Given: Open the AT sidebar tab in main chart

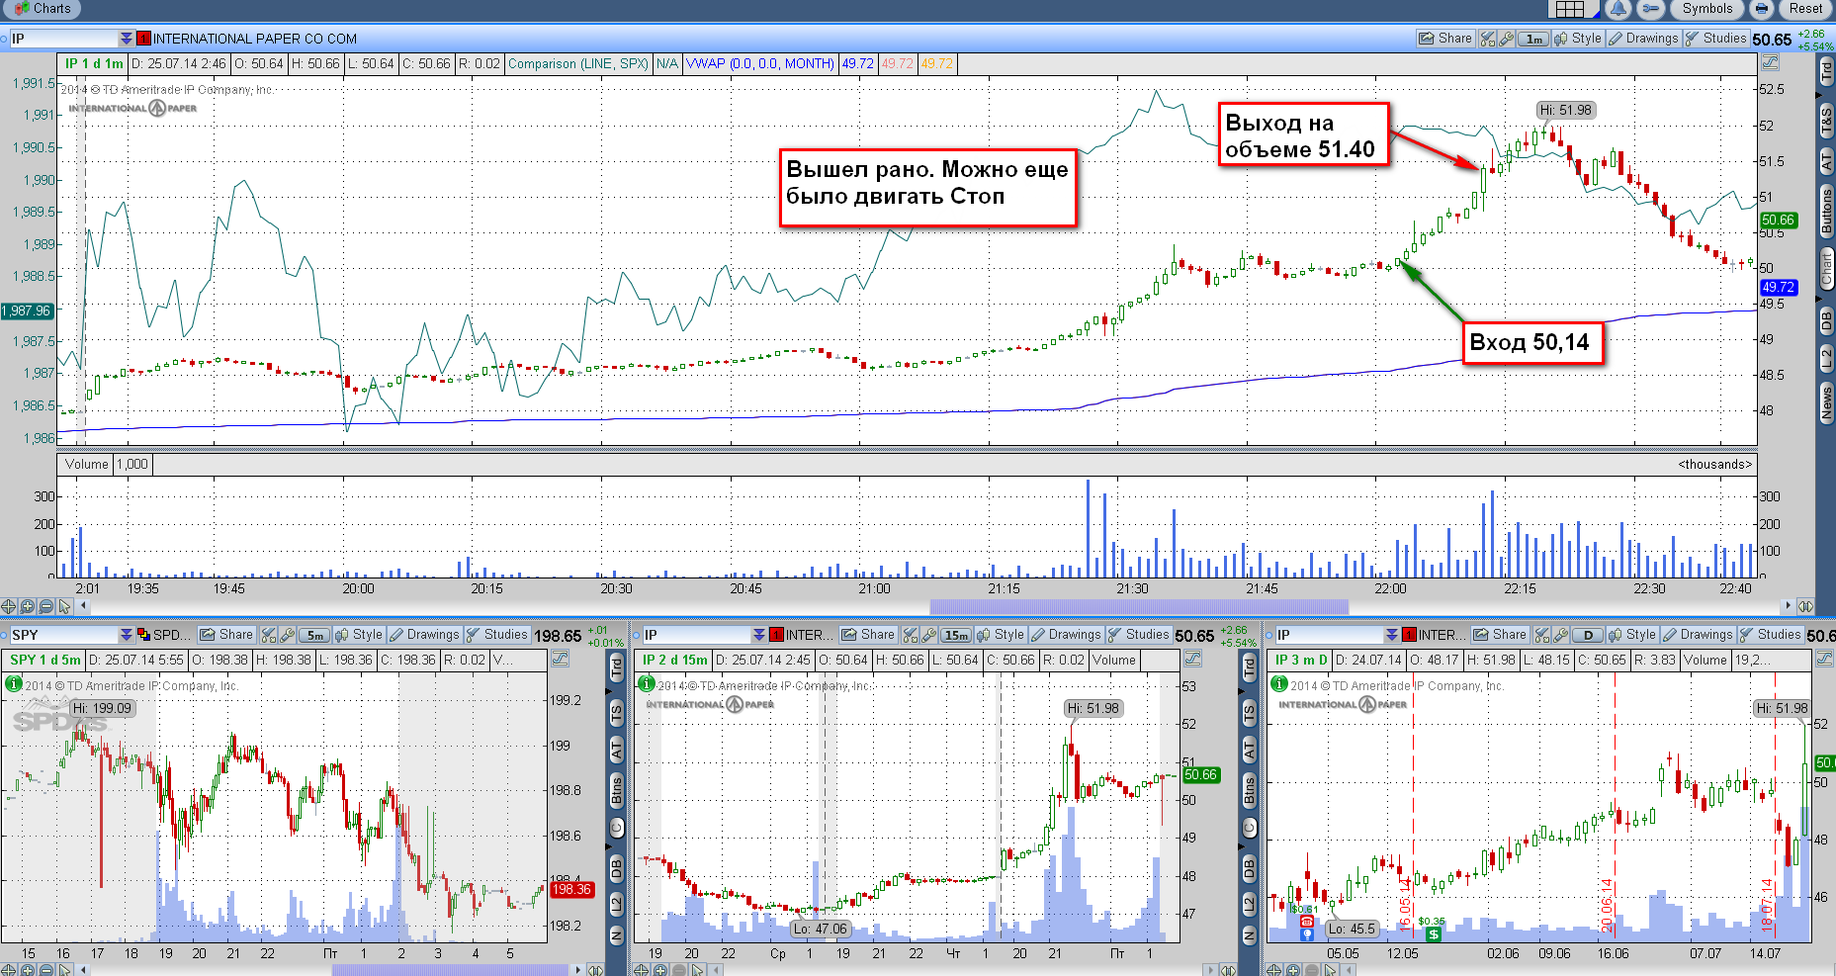Looking at the screenshot, I should [x=1826, y=161].
